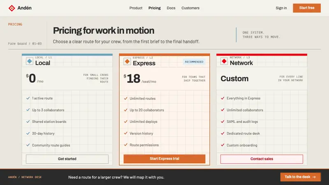Click the orange PRICING section label
The image size is (329, 185).
[15, 24]
